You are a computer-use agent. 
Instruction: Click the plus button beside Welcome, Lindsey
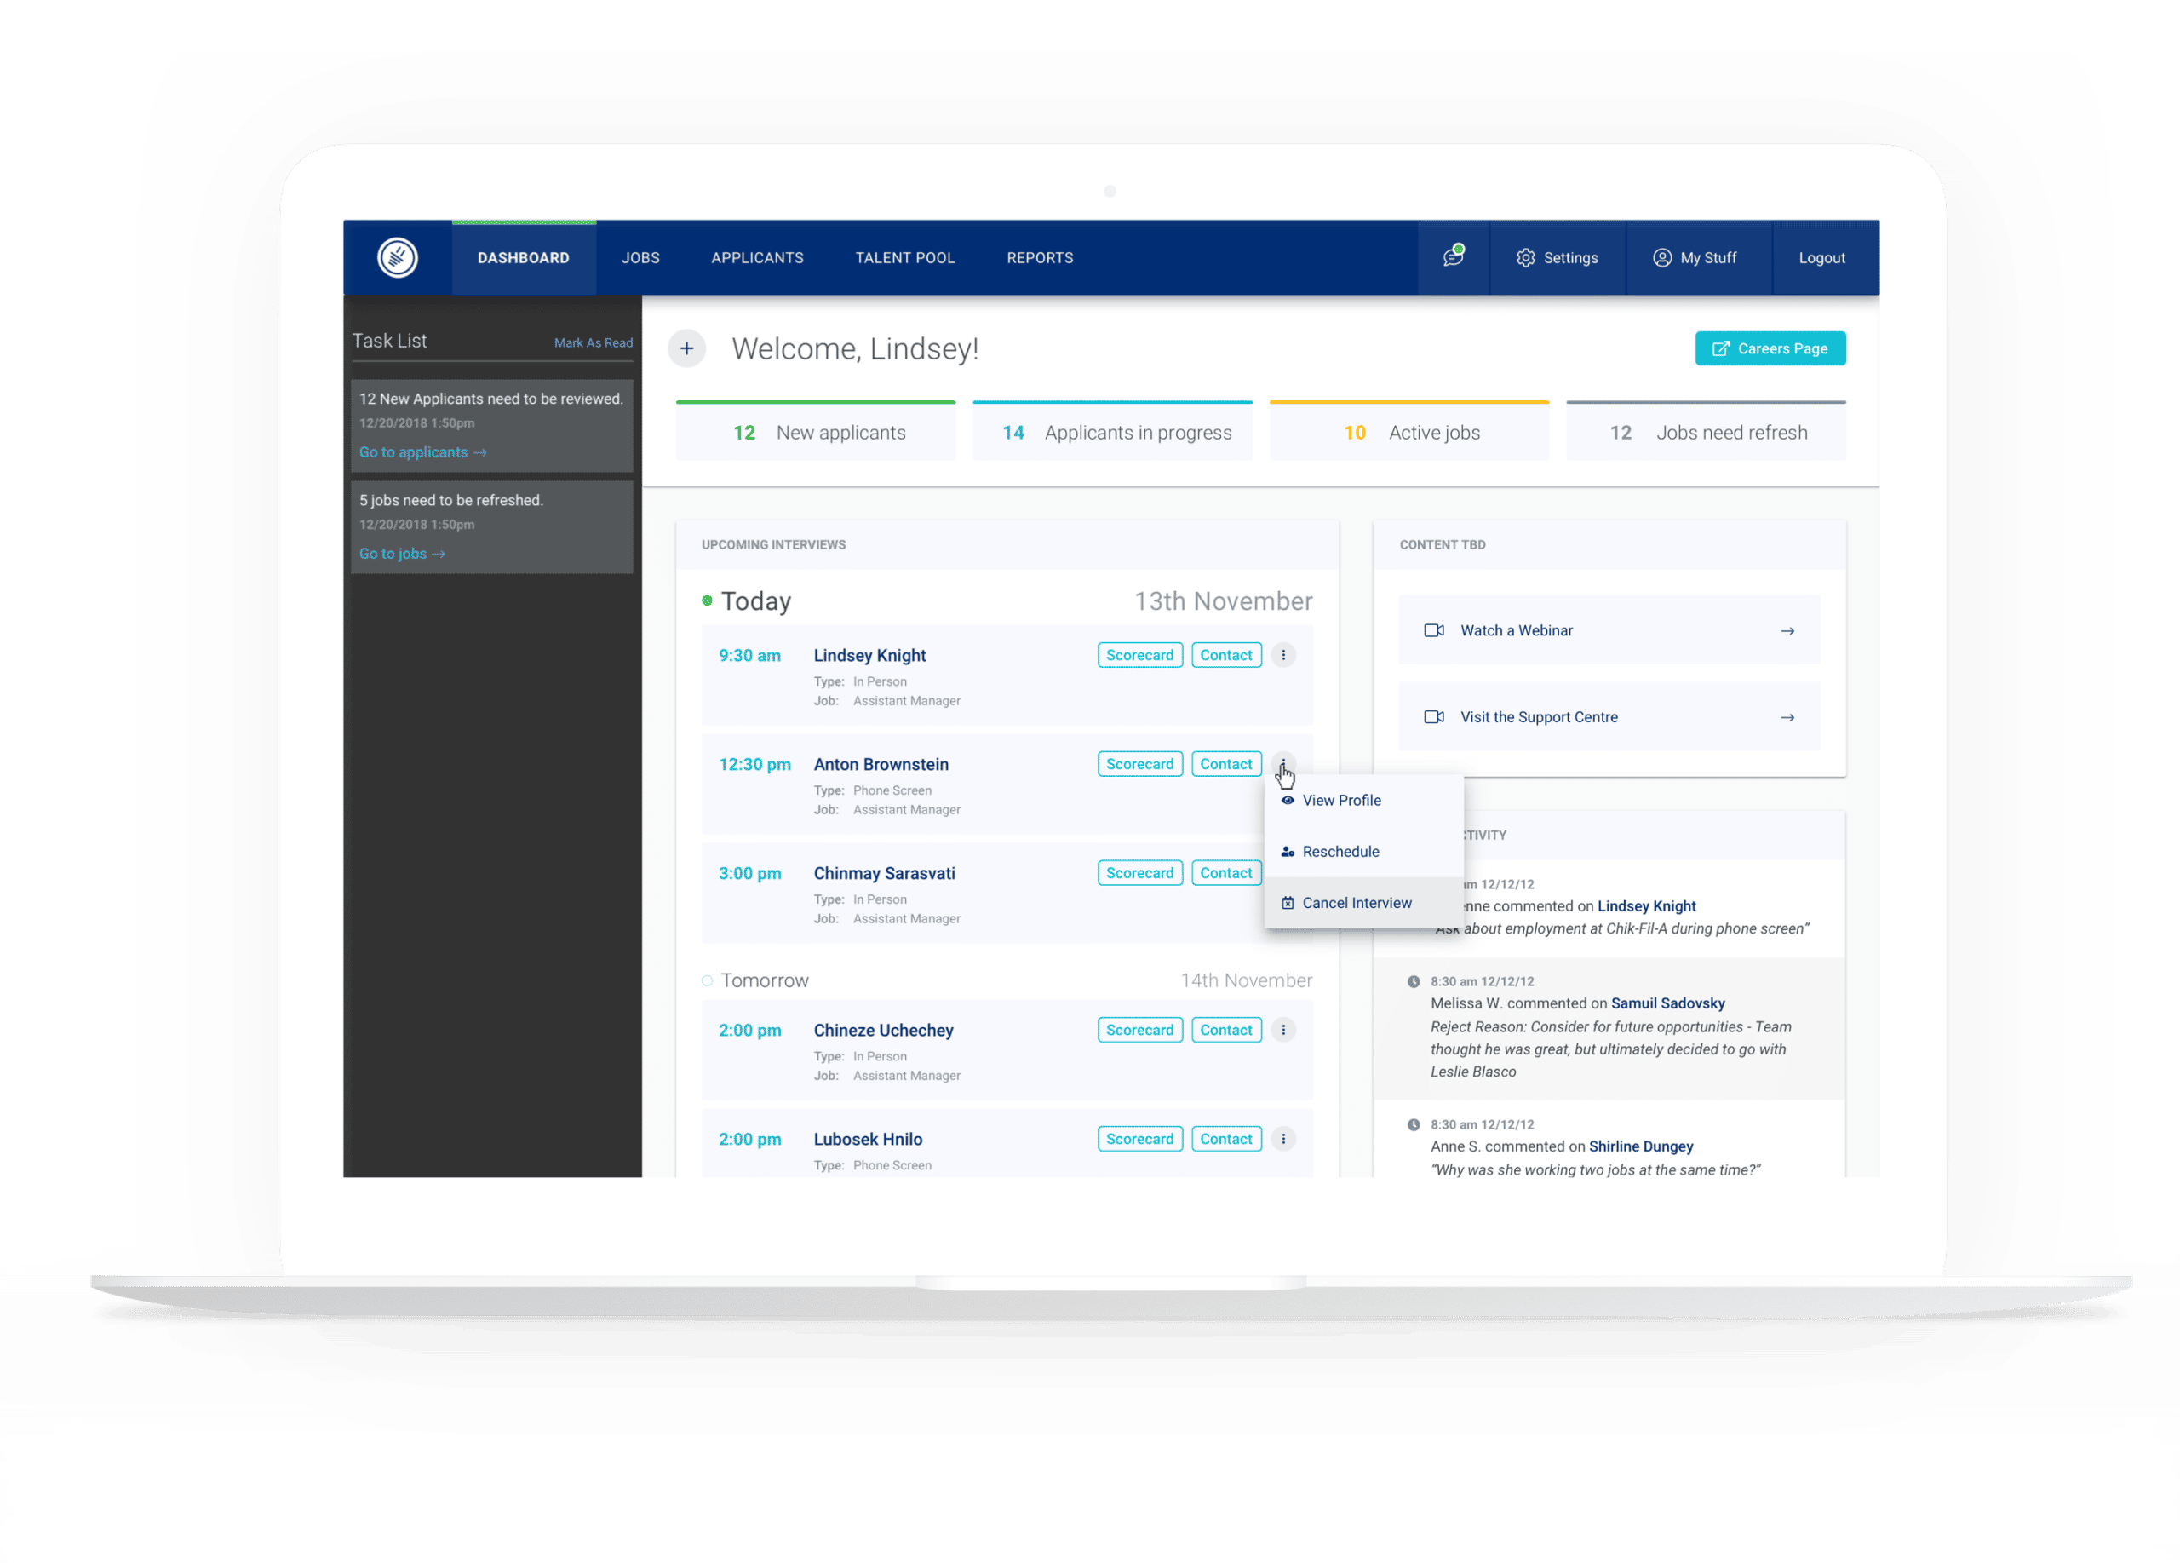tap(686, 348)
